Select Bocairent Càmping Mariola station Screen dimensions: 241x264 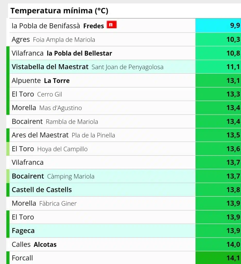[102, 176]
